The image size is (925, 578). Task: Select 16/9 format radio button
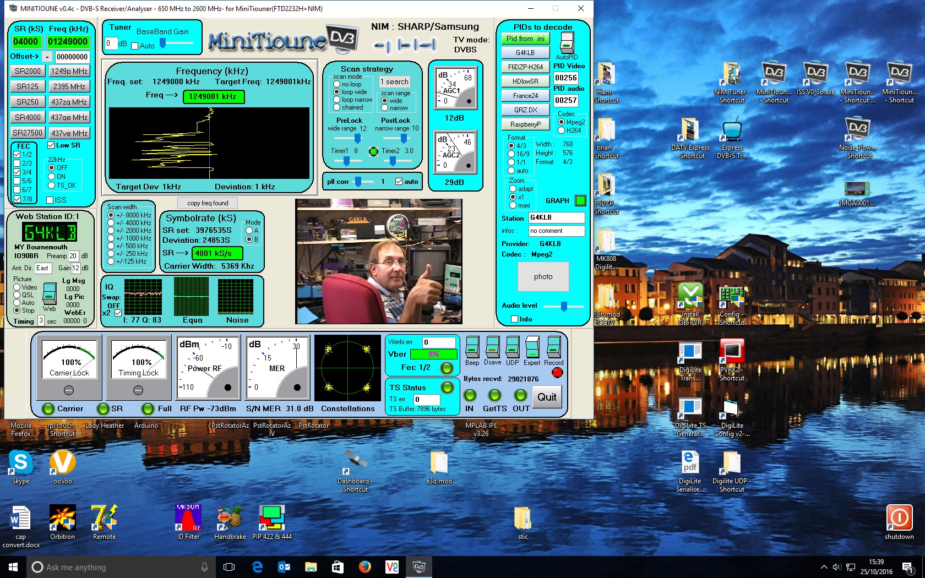(x=511, y=154)
